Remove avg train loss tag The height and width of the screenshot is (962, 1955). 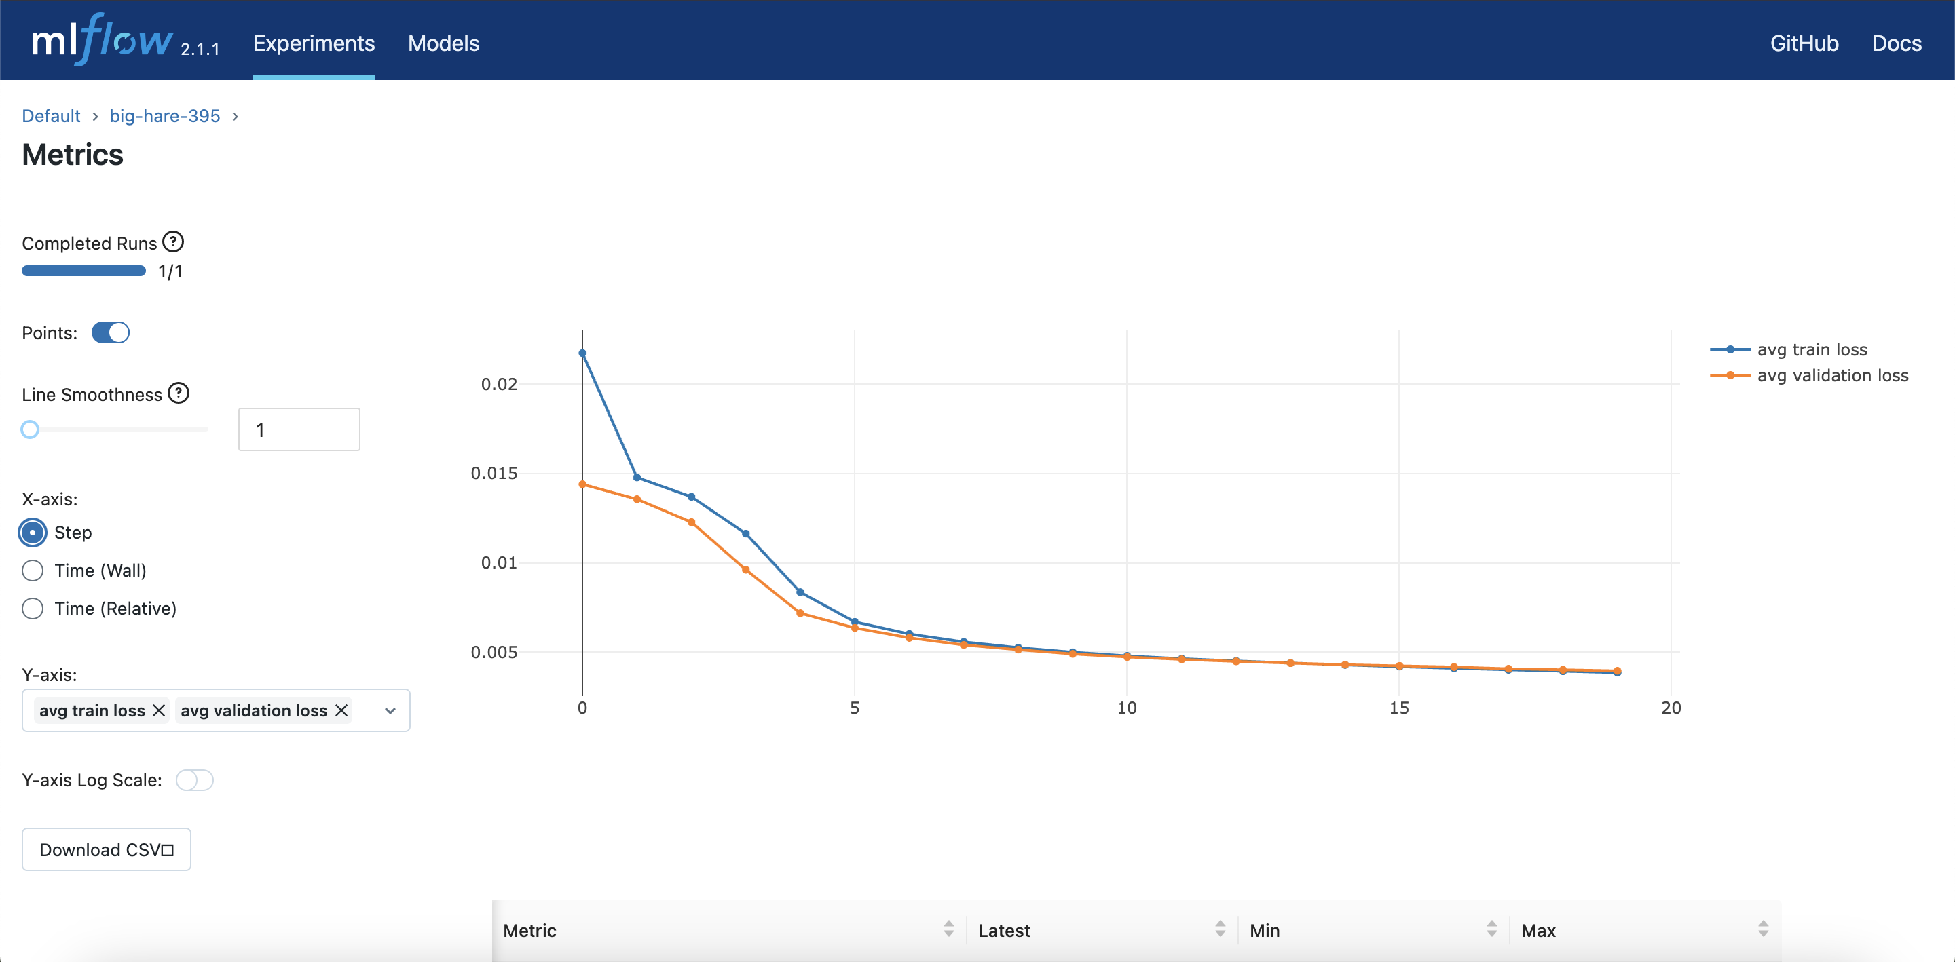click(x=159, y=710)
